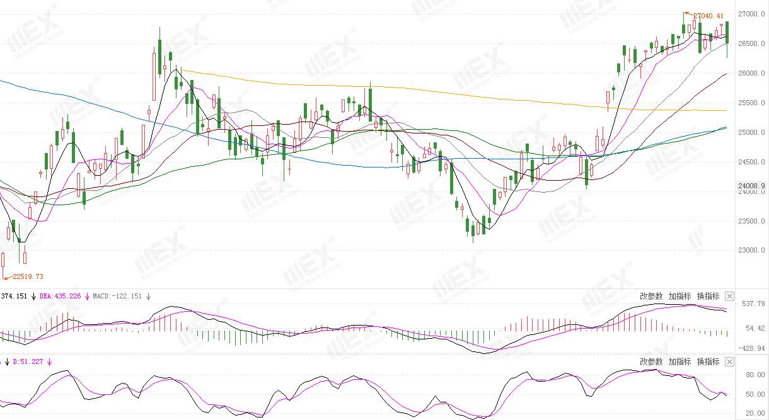
Task: Click the 24008.9 current price tag
Action: click(753, 186)
